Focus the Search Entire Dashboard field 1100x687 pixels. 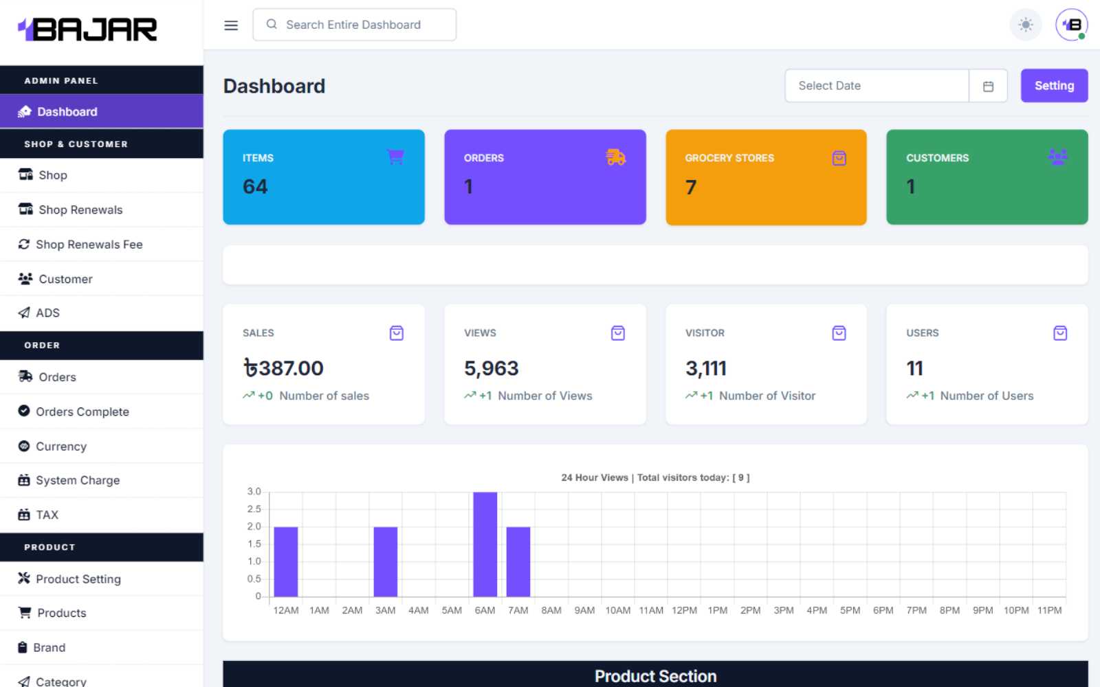[x=354, y=25]
